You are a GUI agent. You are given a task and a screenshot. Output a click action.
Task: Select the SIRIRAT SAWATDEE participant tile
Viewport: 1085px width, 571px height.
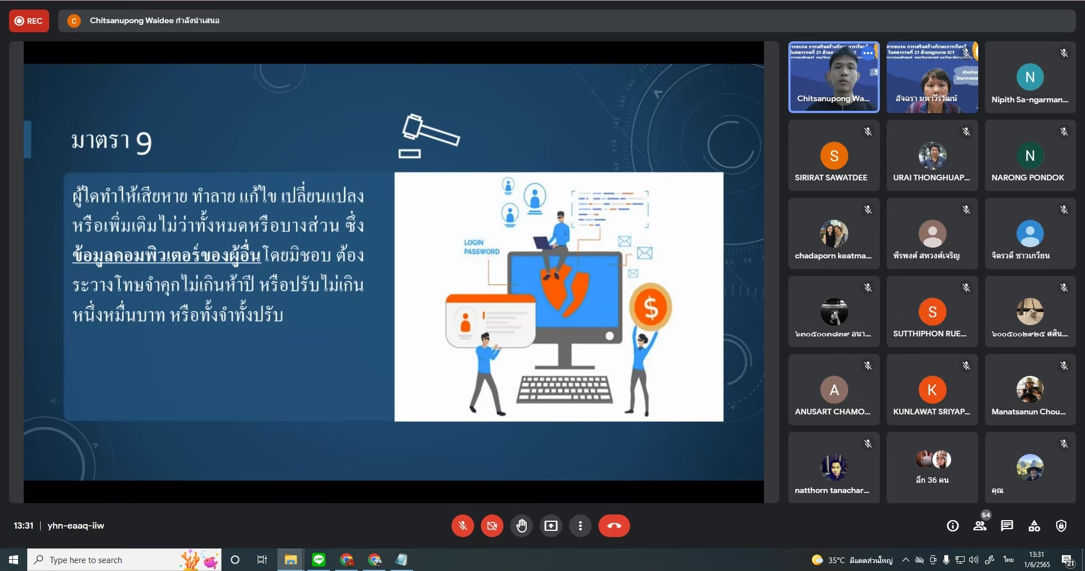(834, 155)
